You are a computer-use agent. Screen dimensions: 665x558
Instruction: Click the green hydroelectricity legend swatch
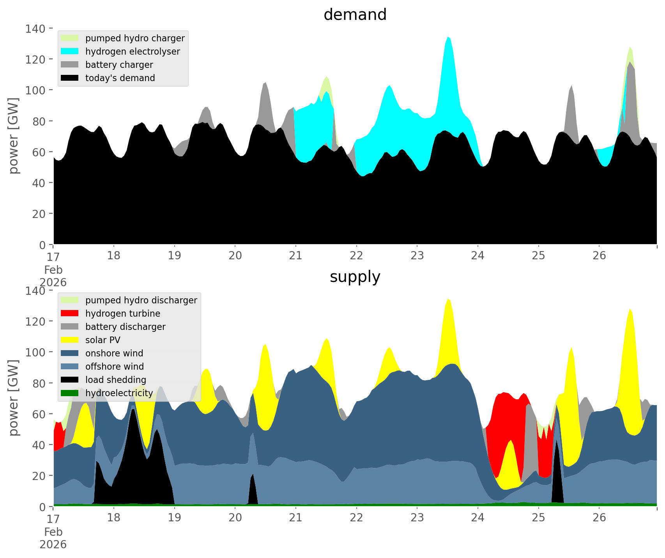[x=69, y=393]
